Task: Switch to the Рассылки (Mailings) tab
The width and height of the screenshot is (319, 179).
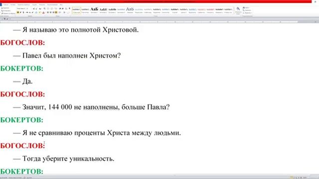Action: point(42,4)
